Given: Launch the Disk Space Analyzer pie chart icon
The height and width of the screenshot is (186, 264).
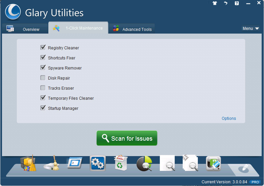Looking at the screenshot, I should [x=144, y=164].
